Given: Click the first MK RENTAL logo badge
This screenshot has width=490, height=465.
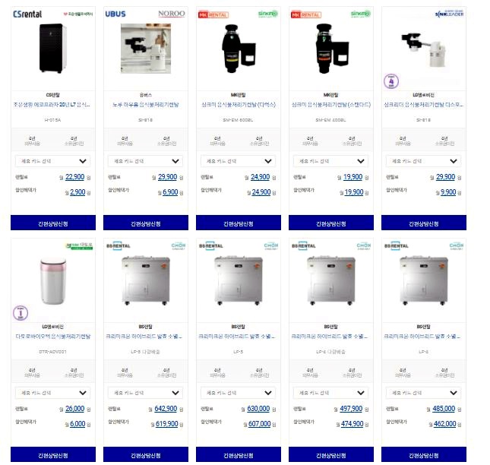Looking at the screenshot, I should (x=213, y=14).
